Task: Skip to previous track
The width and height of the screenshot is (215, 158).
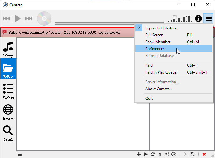Action: tap(7, 18)
